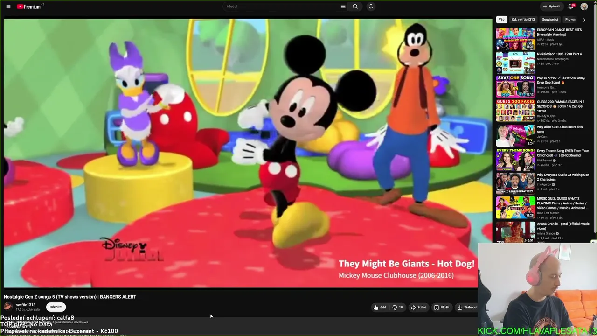The width and height of the screenshot is (597, 336).
Task: Start voice search with the microphone
Action: point(371,7)
